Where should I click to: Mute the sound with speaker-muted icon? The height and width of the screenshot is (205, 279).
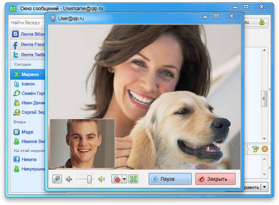69,179
